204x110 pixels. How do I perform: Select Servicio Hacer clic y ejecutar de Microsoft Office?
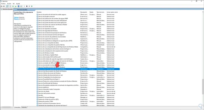(78, 69)
